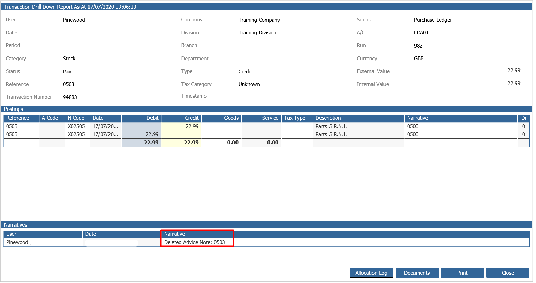Click the Deleted Advice Note narrative entry

pyautogui.click(x=195, y=242)
